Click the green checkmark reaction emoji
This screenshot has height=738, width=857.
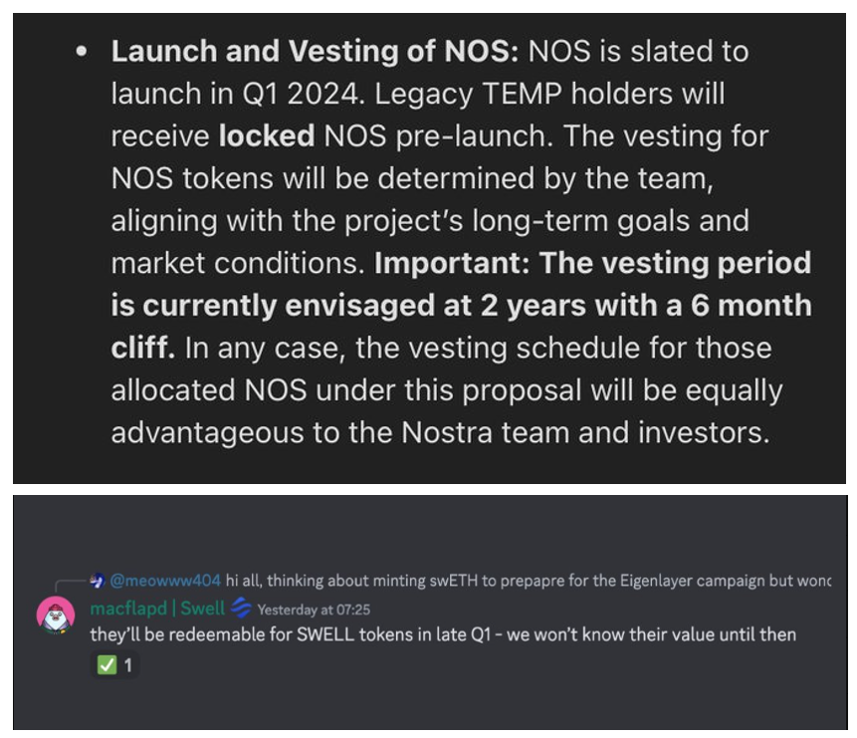107,663
